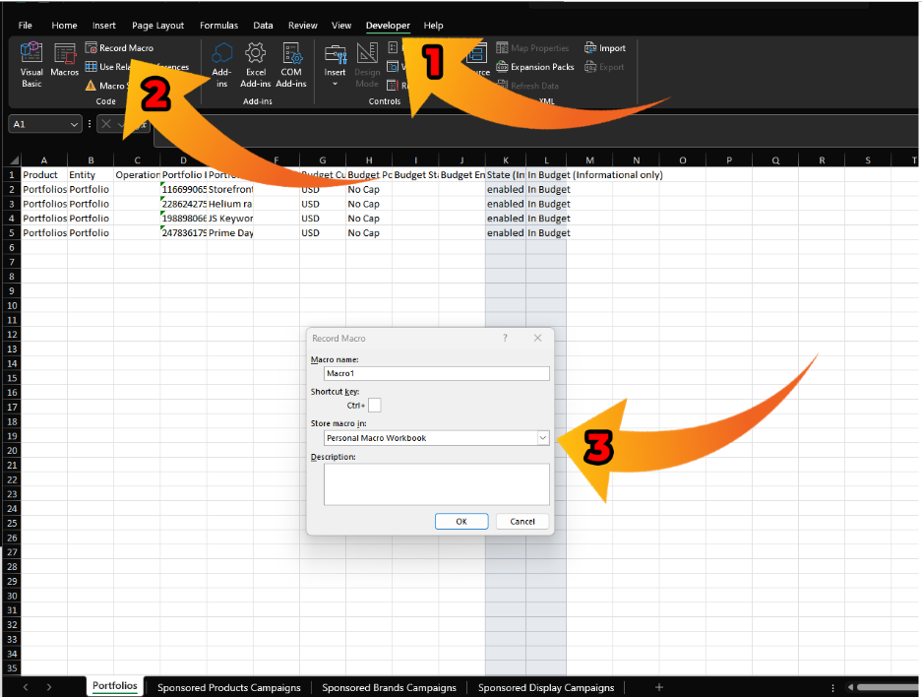Switch to the View tab
This screenshot has width=922, height=697.
tap(341, 26)
